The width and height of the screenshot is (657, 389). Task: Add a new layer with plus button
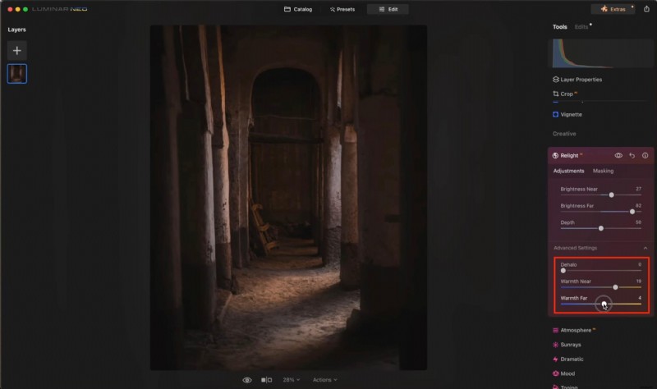coord(16,51)
